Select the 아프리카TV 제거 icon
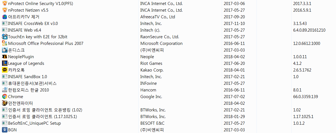This screenshot has width=336, height=133. (x=4, y=17)
